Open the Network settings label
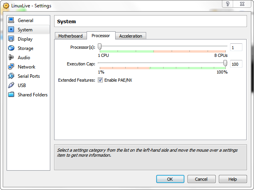Viewport: 254px width, 190px height. 26,67
